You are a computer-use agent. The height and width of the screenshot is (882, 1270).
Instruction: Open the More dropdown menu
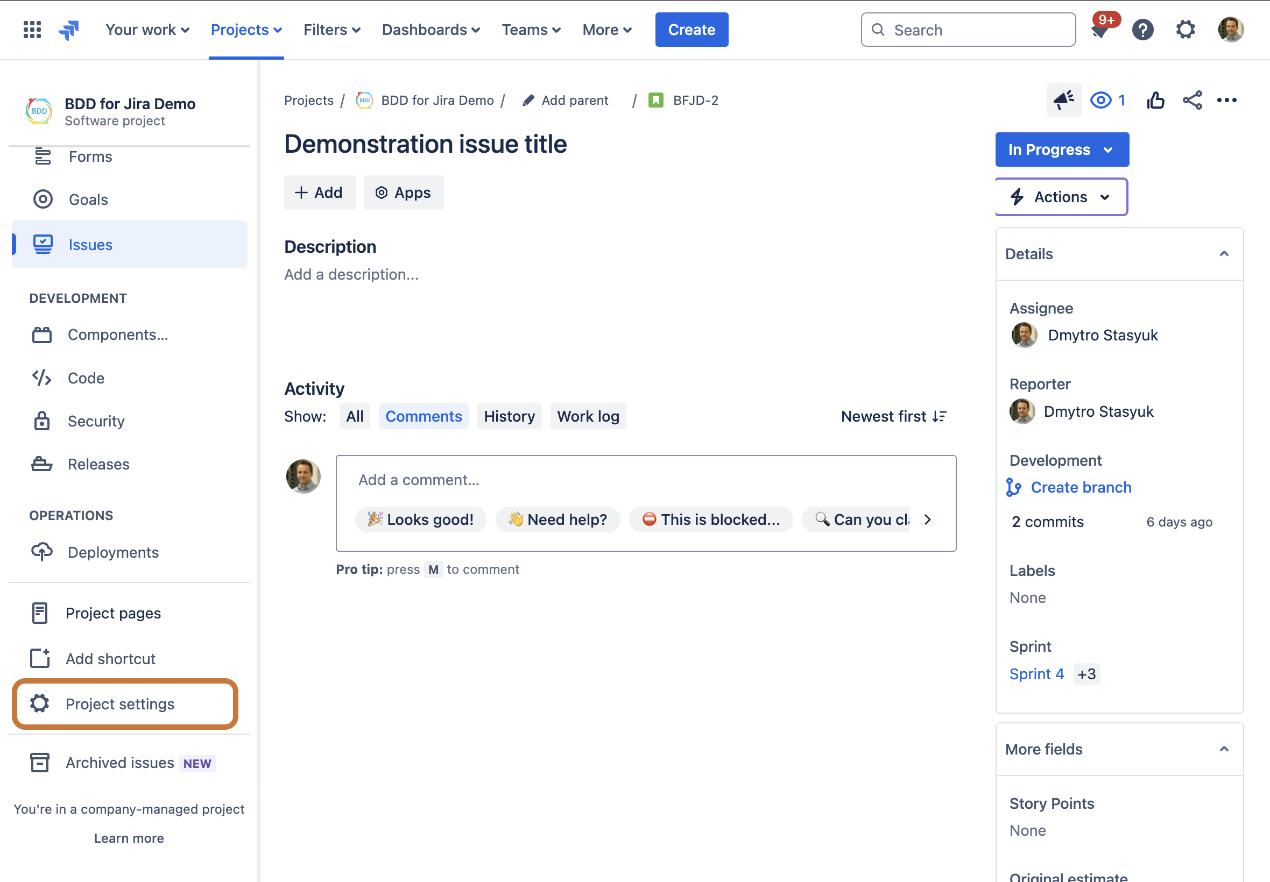607,29
